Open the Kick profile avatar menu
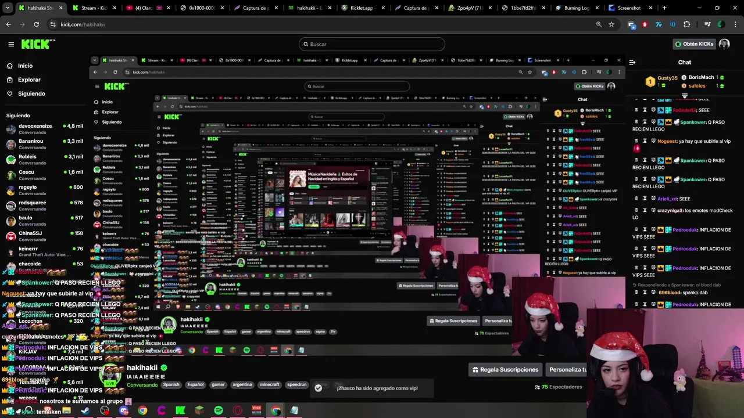This screenshot has width=744, height=418. [x=724, y=44]
